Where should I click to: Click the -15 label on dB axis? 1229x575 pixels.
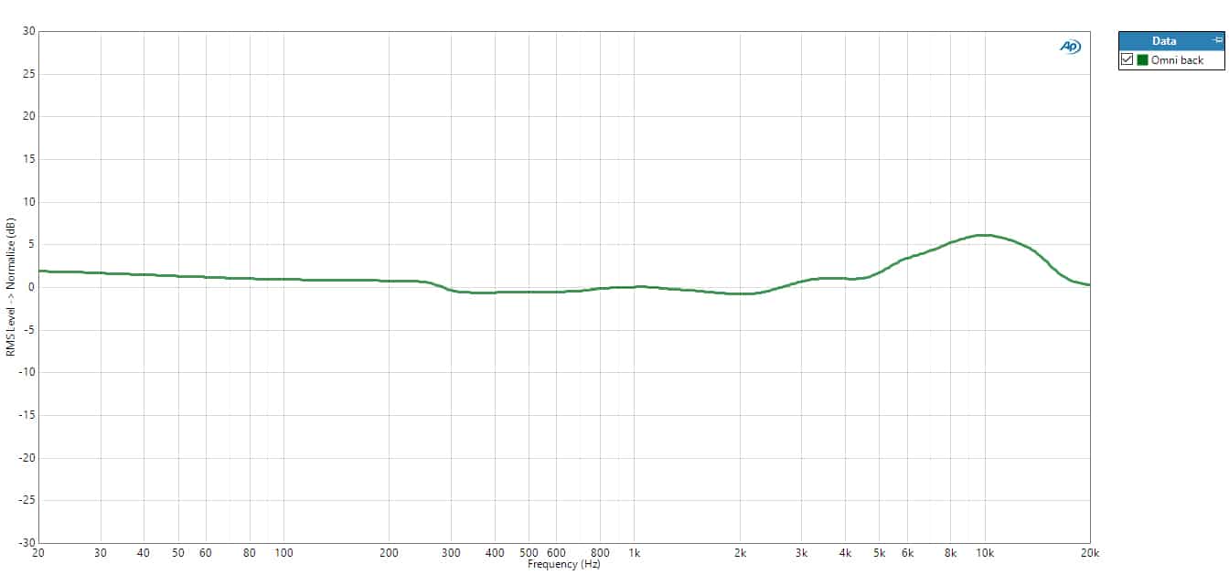[x=27, y=415]
